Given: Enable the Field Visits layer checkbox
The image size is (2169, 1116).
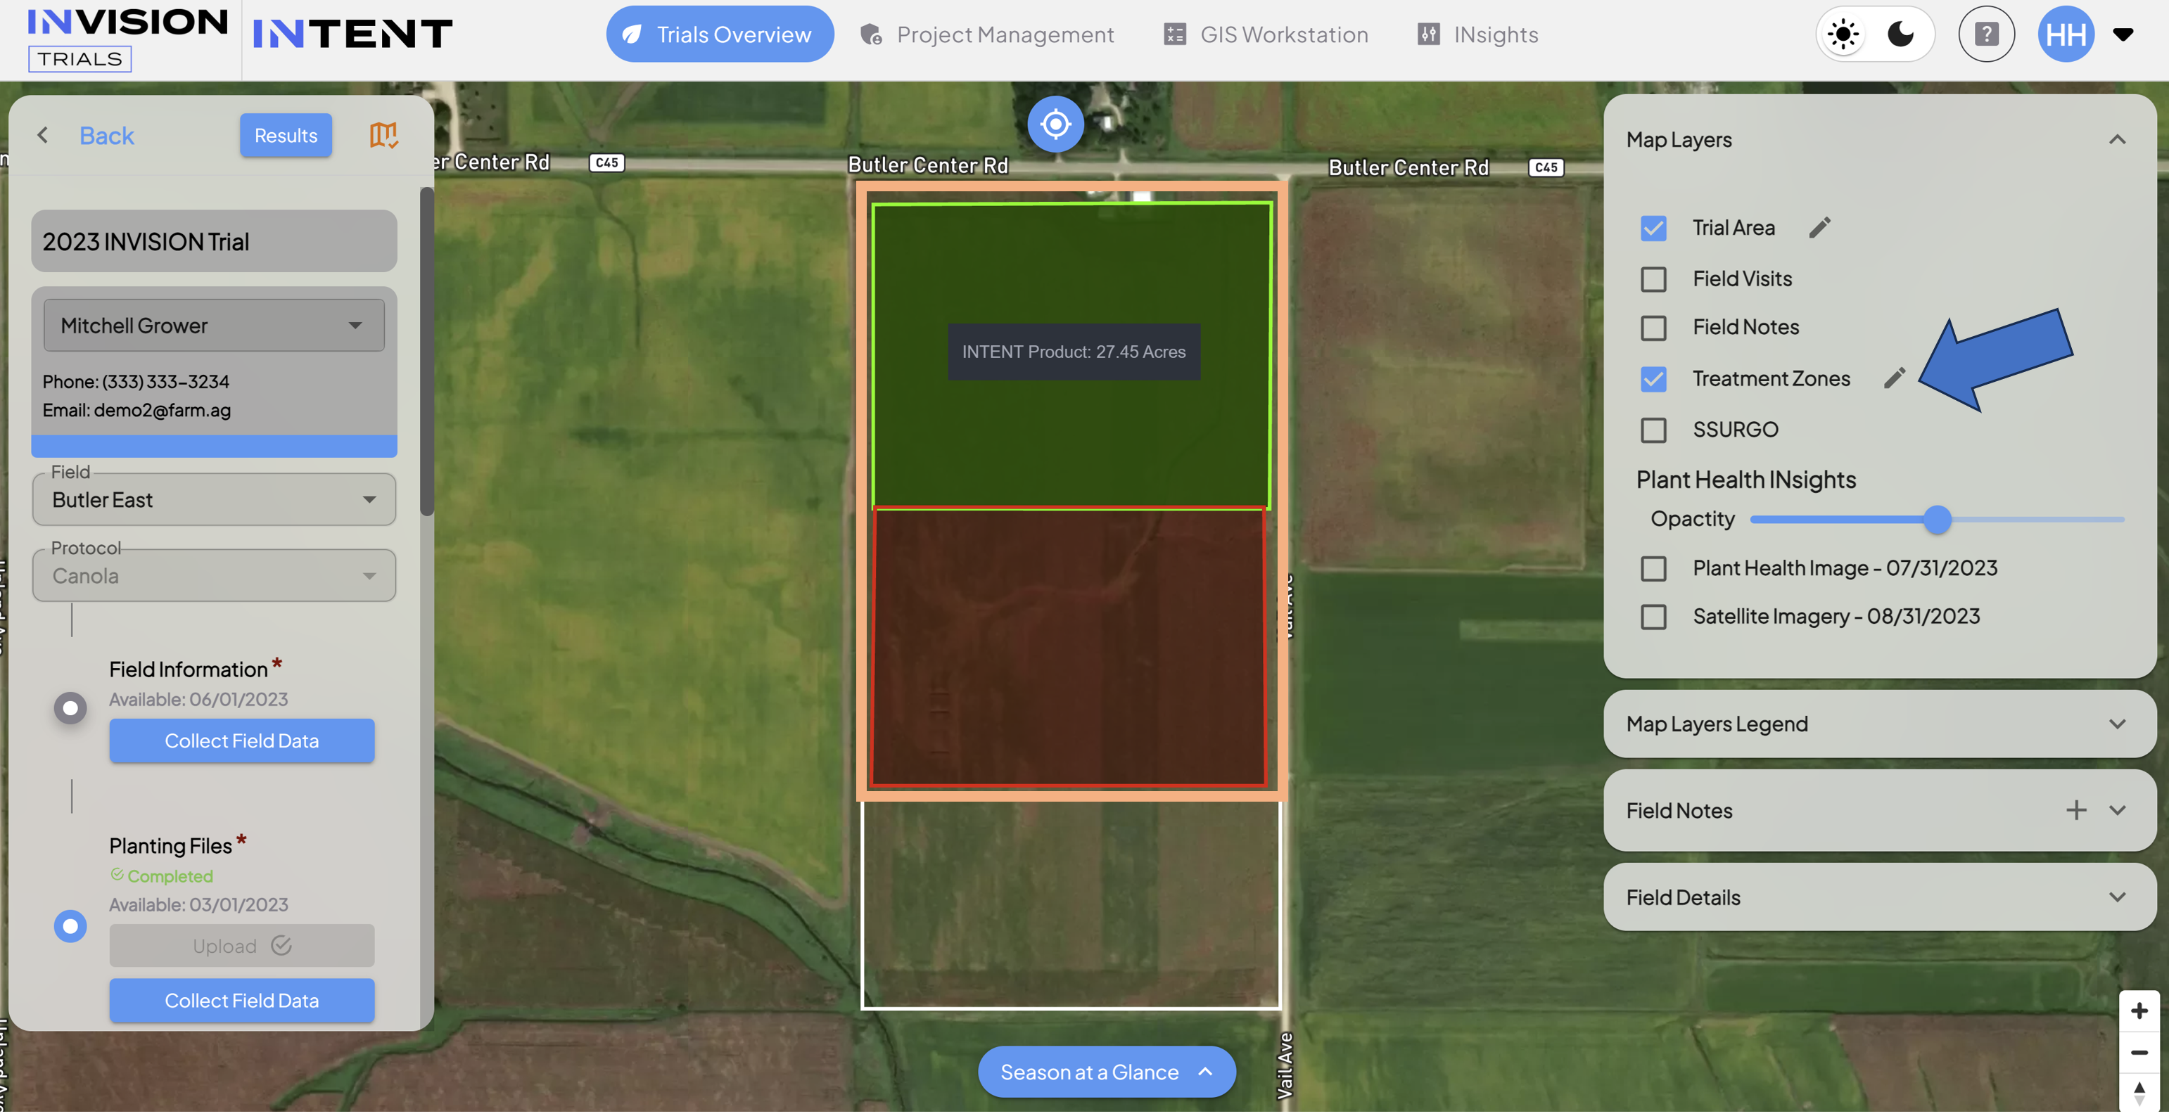Looking at the screenshot, I should click(1653, 279).
